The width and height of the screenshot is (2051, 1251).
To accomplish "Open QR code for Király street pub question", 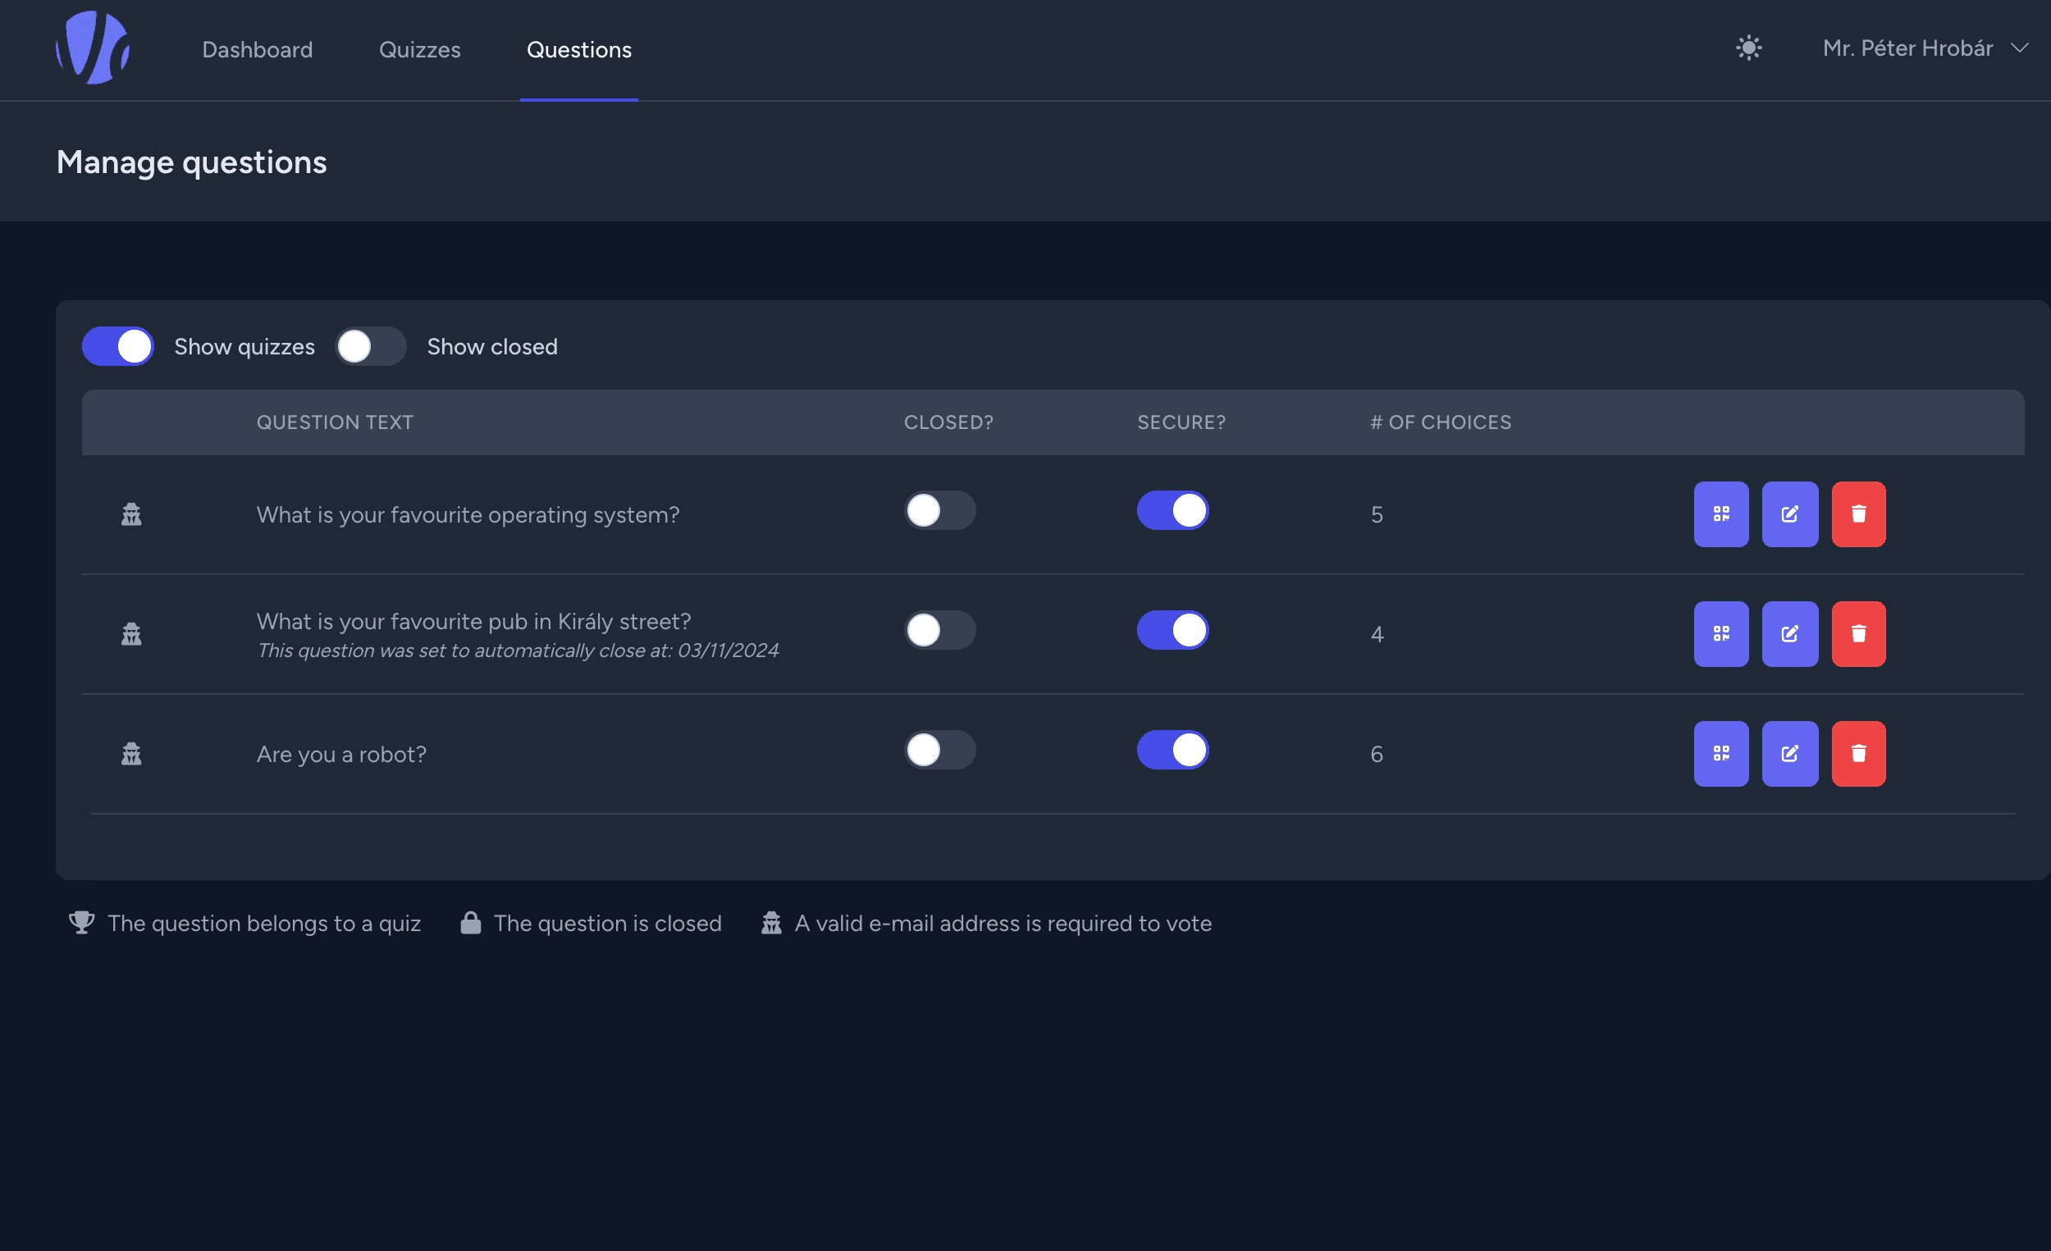I will pos(1720,633).
